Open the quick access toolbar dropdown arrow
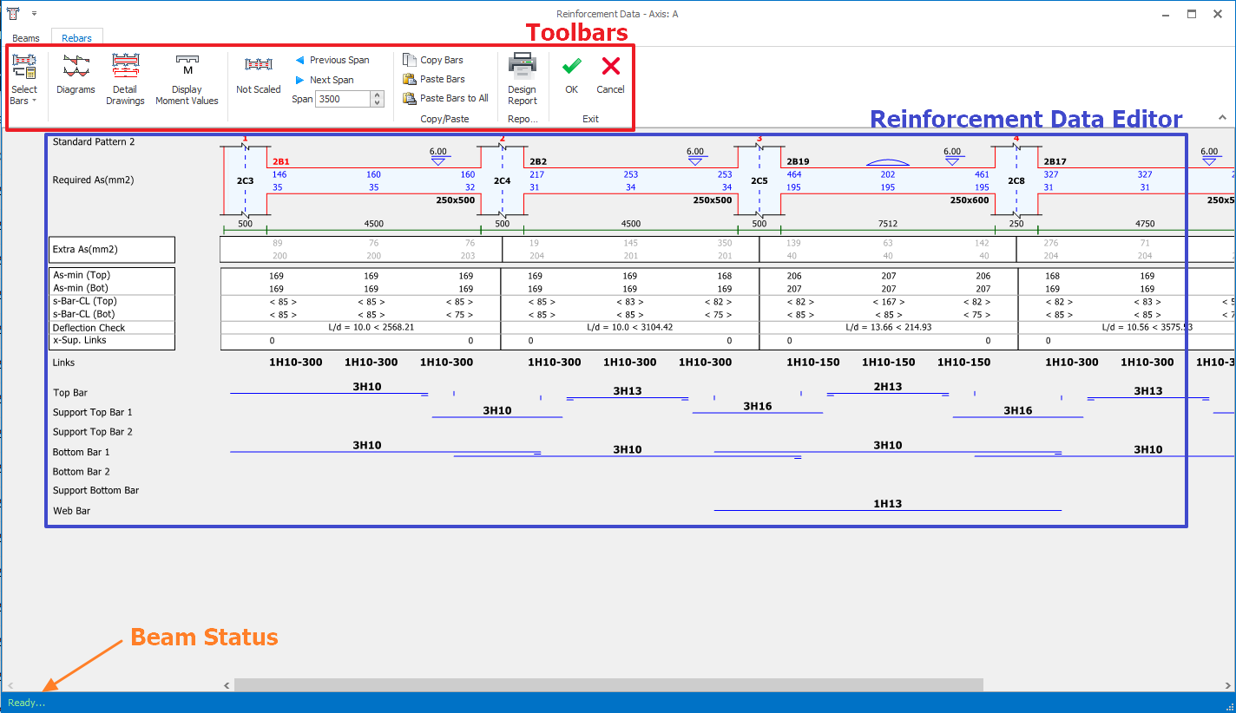 pyautogui.click(x=35, y=13)
